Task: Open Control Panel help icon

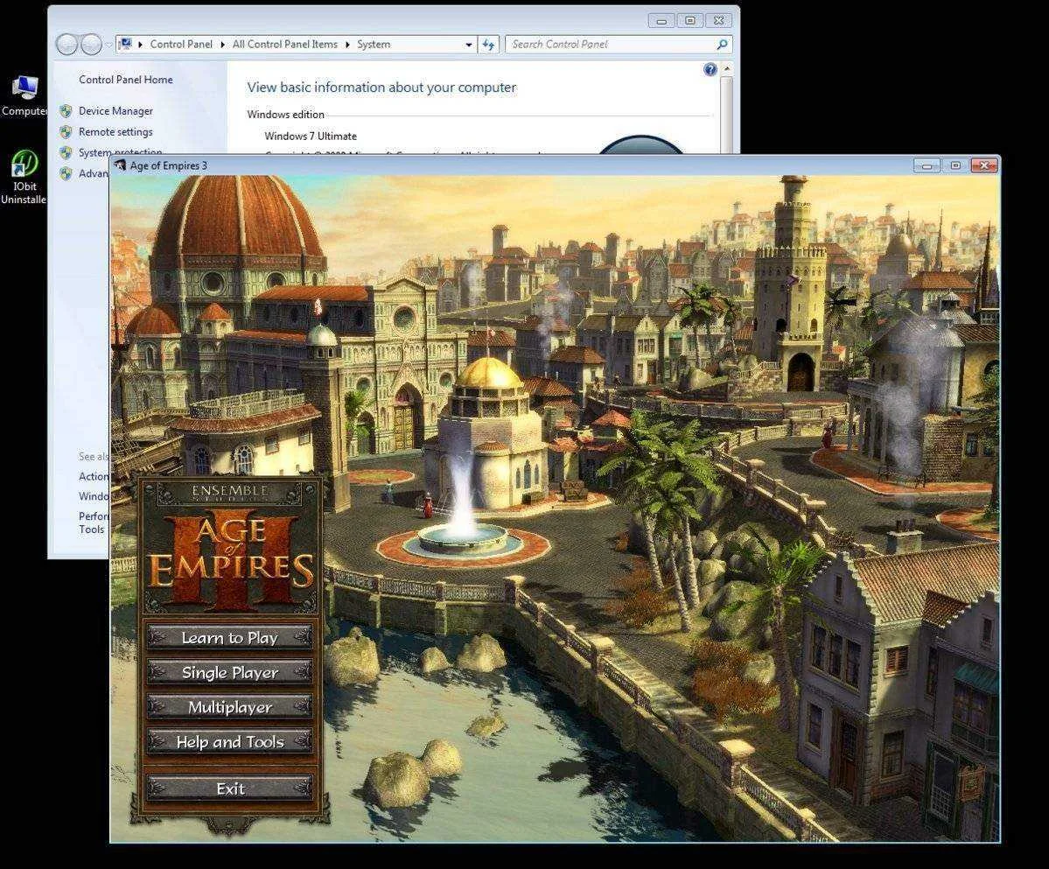Action: pyautogui.click(x=710, y=70)
